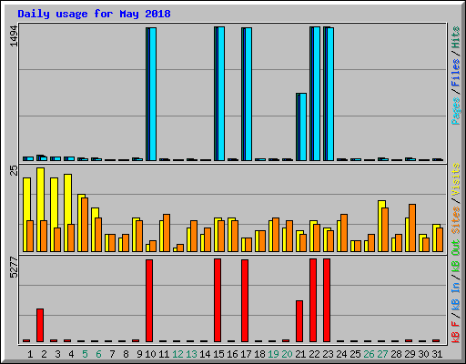The height and width of the screenshot is (364, 466).
Task: Click day label 17 on the x-axis
Action: pyautogui.click(x=246, y=354)
